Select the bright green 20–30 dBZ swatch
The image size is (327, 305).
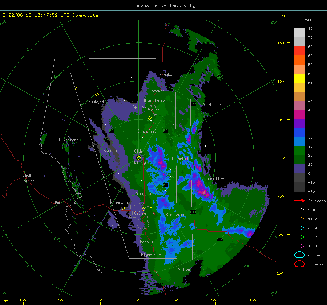tap(299, 151)
